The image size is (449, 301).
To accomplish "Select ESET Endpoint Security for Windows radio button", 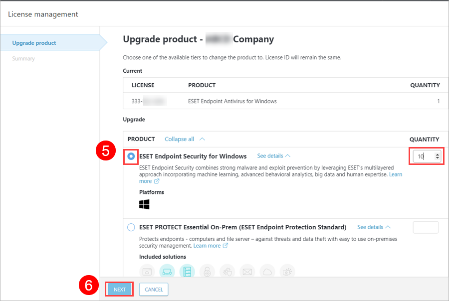I will tap(131, 156).
